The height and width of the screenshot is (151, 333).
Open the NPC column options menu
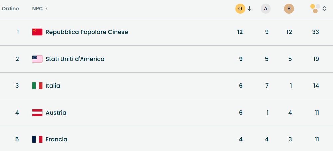[x=46, y=9]
